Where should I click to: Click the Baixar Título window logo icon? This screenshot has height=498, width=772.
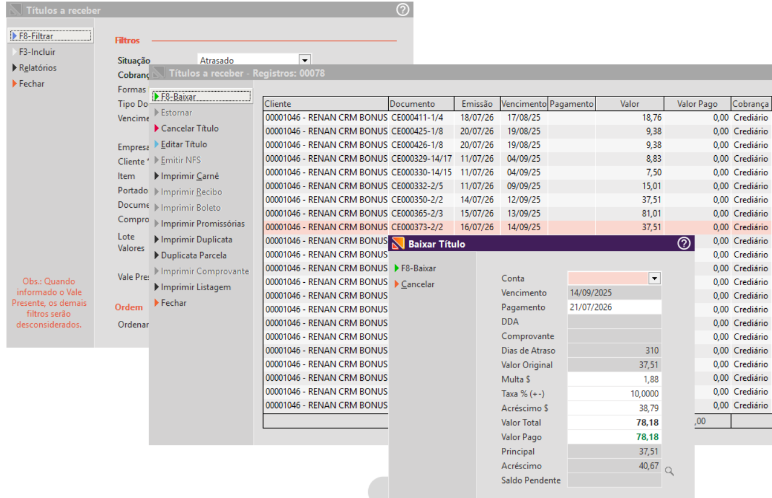pos(398,244)
